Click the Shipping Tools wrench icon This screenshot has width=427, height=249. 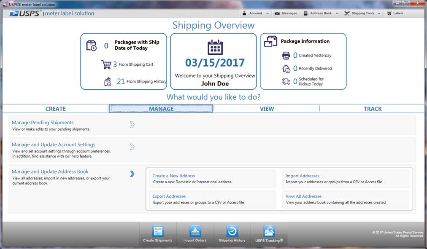pos(347,13)
